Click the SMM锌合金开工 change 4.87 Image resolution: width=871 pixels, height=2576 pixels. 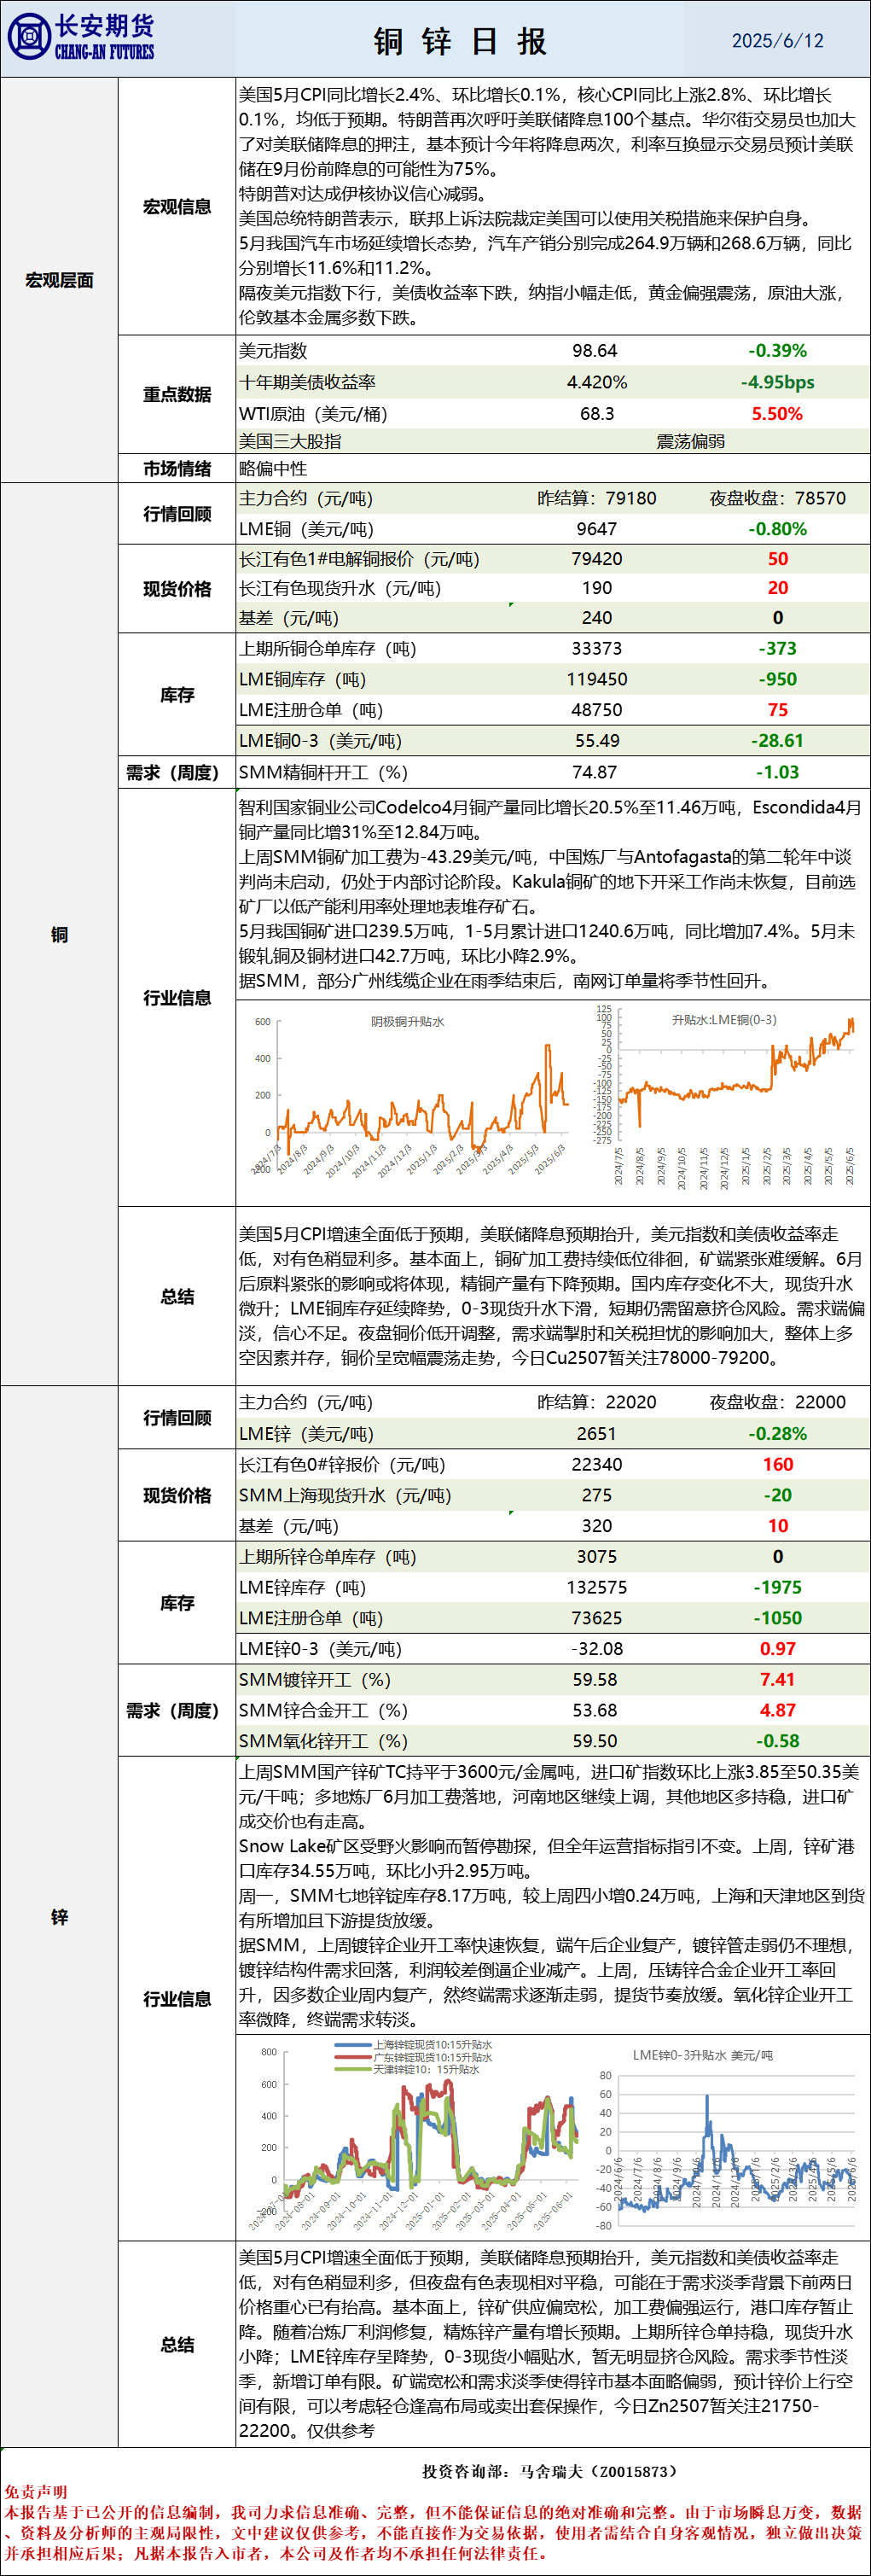[x=777, y=1711]
